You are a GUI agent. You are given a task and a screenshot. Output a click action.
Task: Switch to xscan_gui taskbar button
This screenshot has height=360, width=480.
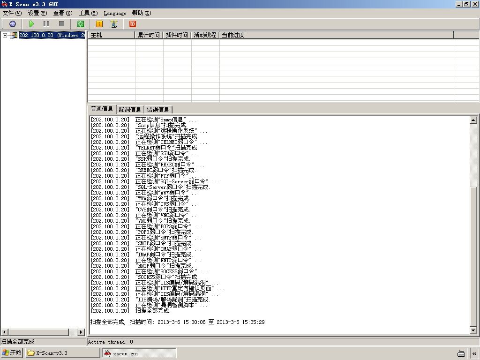click(x=139, y=353)
